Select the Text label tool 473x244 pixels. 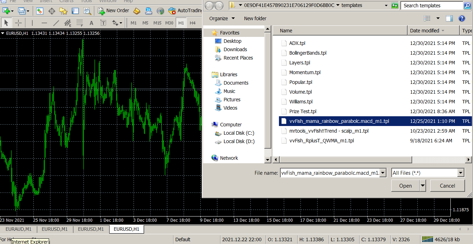coord(103,23)
